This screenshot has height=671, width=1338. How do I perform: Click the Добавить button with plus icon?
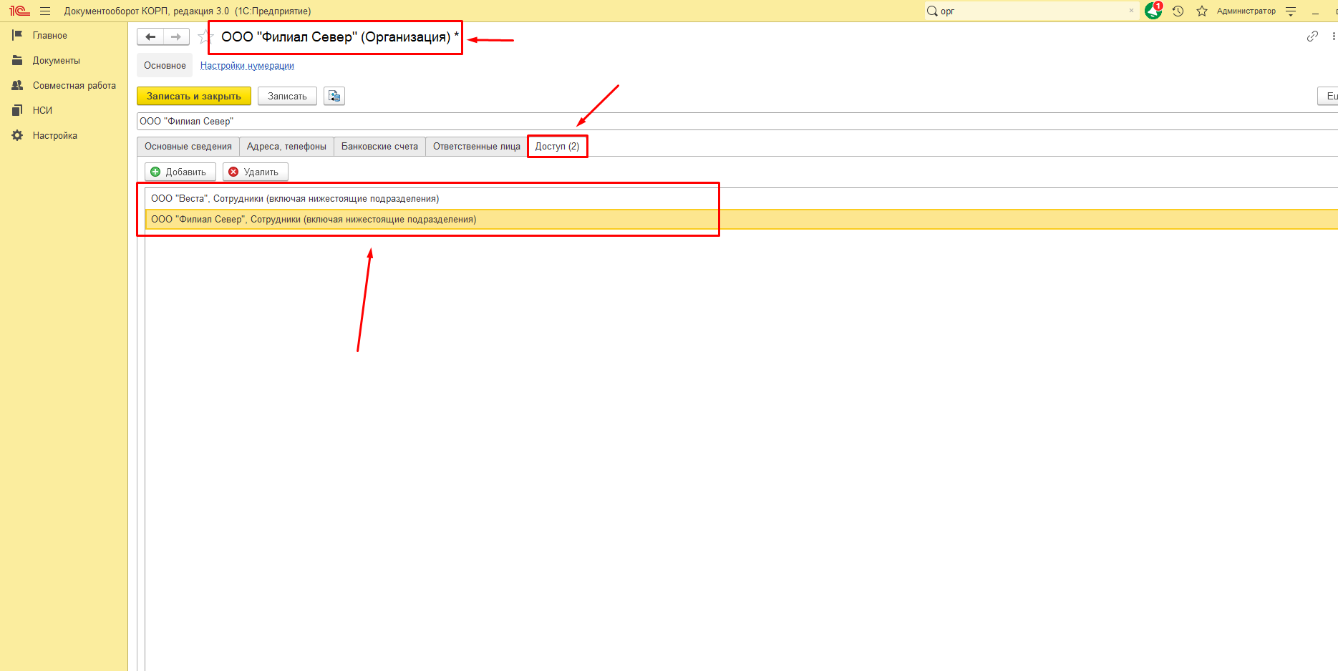180,172
